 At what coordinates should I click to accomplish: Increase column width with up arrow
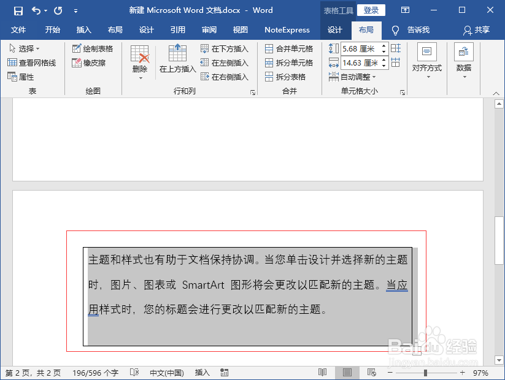(x=384, y=60)
